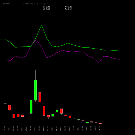The image size is (135, 135).
Task: Click the 13 Feb date label
Action: click(x=87, y=129)
